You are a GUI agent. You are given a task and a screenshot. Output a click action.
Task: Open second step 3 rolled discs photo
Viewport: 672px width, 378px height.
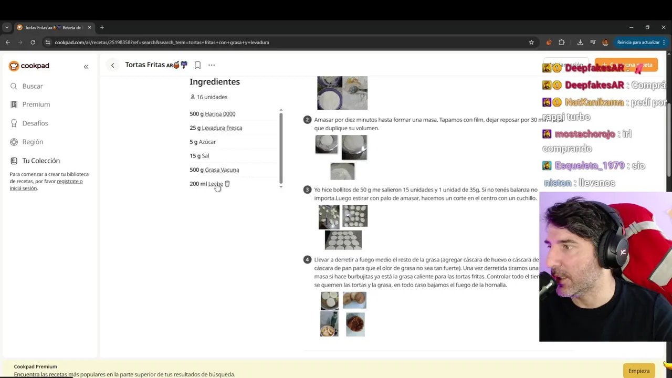coord(355,216)
